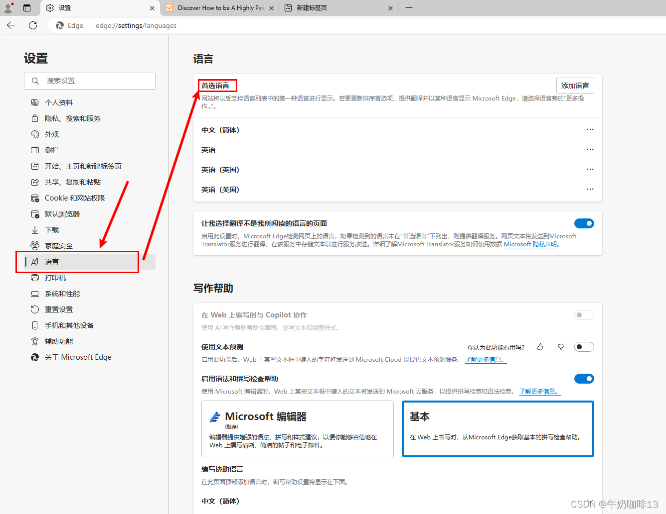Switch to the 设置 tab
This screenshot has height=514, width=666.
point(100,8)
